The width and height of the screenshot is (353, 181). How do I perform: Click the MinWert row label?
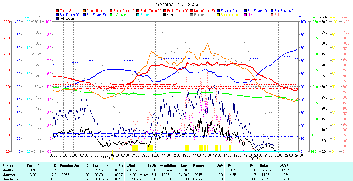point(9,170)
